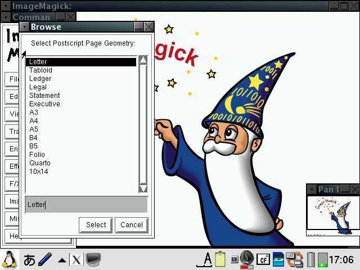Choose A4 from the page list
The height and width of the screenshot is (270, 360).
(34, 121)
